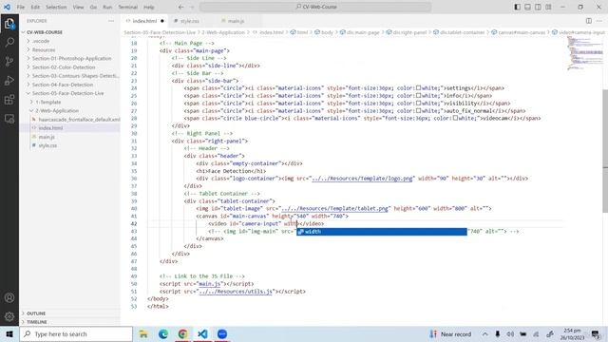Open the Extensions view
This screenshot has width=608, height=342.
click(9, 99)
